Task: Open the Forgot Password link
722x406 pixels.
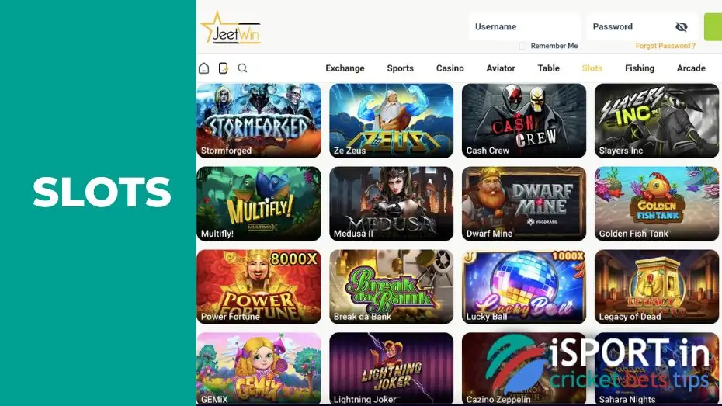Action: (665, 46)
